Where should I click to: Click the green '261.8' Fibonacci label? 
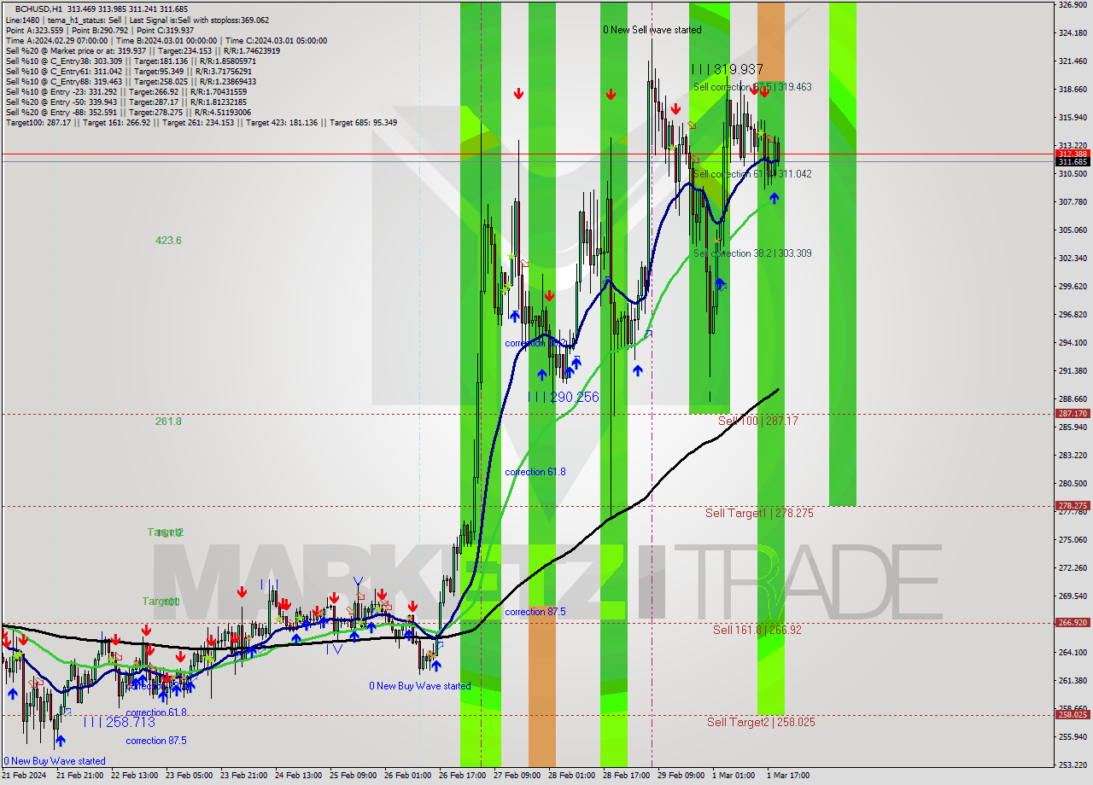pos(168,421)
